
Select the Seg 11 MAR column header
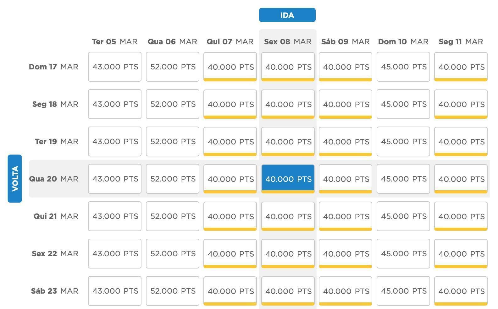pyautogui.click(x=461, y=42)
